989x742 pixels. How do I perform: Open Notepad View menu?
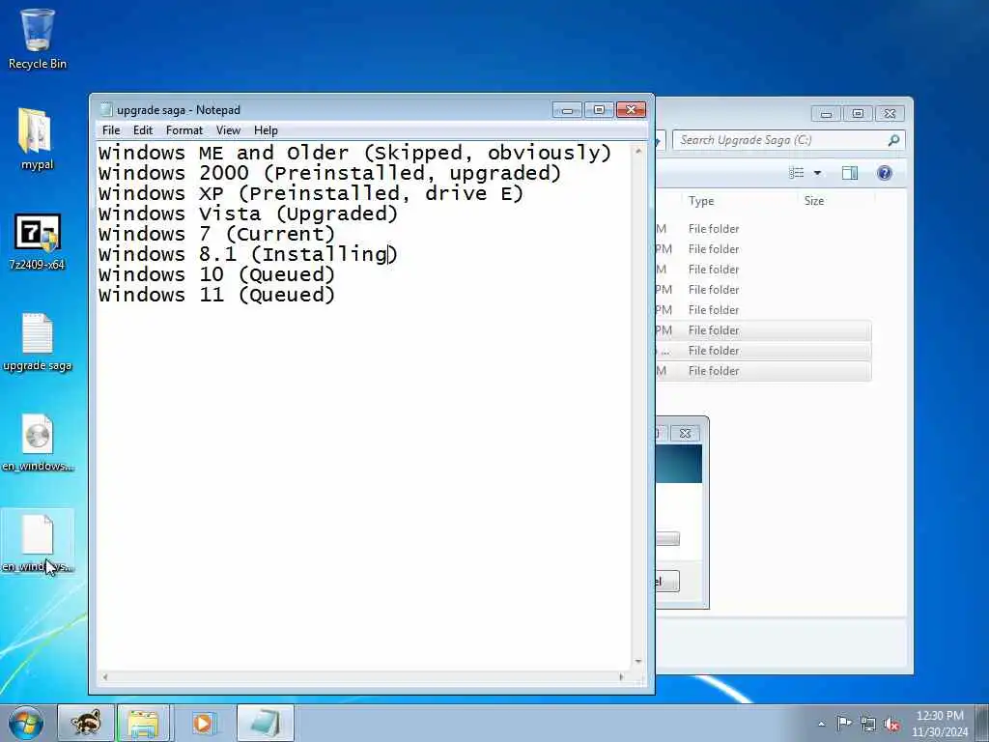[228, 130]
